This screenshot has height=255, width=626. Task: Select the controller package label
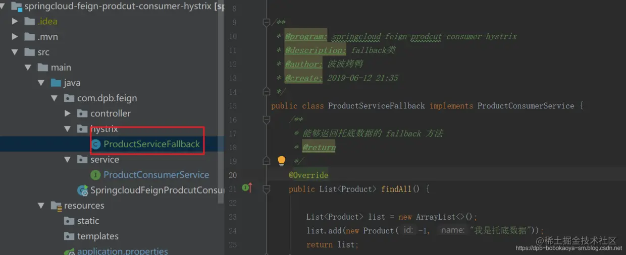point(111,113)
